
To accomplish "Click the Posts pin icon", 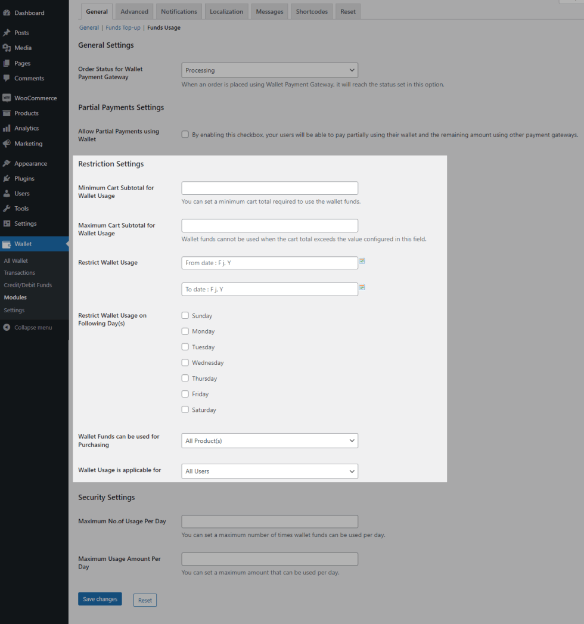I will (x=7, y=33).
